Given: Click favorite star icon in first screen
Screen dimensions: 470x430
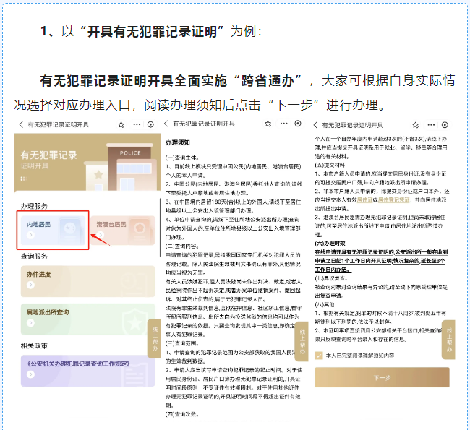Looking at the screenshot, I should click(120, 124).
